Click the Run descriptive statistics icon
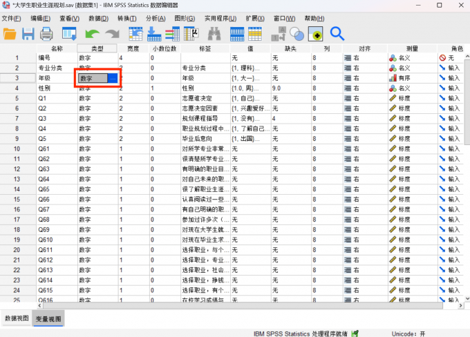Image resolution: width=470 pixels, height=337 pixels. [191, 34]
